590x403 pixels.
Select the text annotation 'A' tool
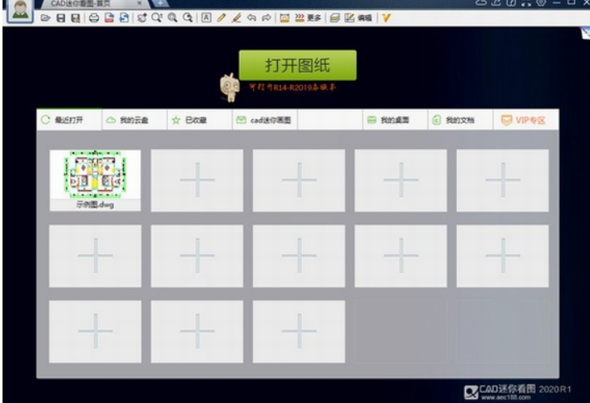pos(206,17)
